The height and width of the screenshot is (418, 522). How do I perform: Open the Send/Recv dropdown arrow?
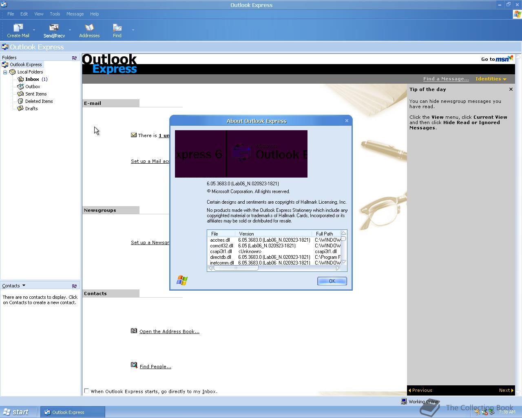point(70,30)
